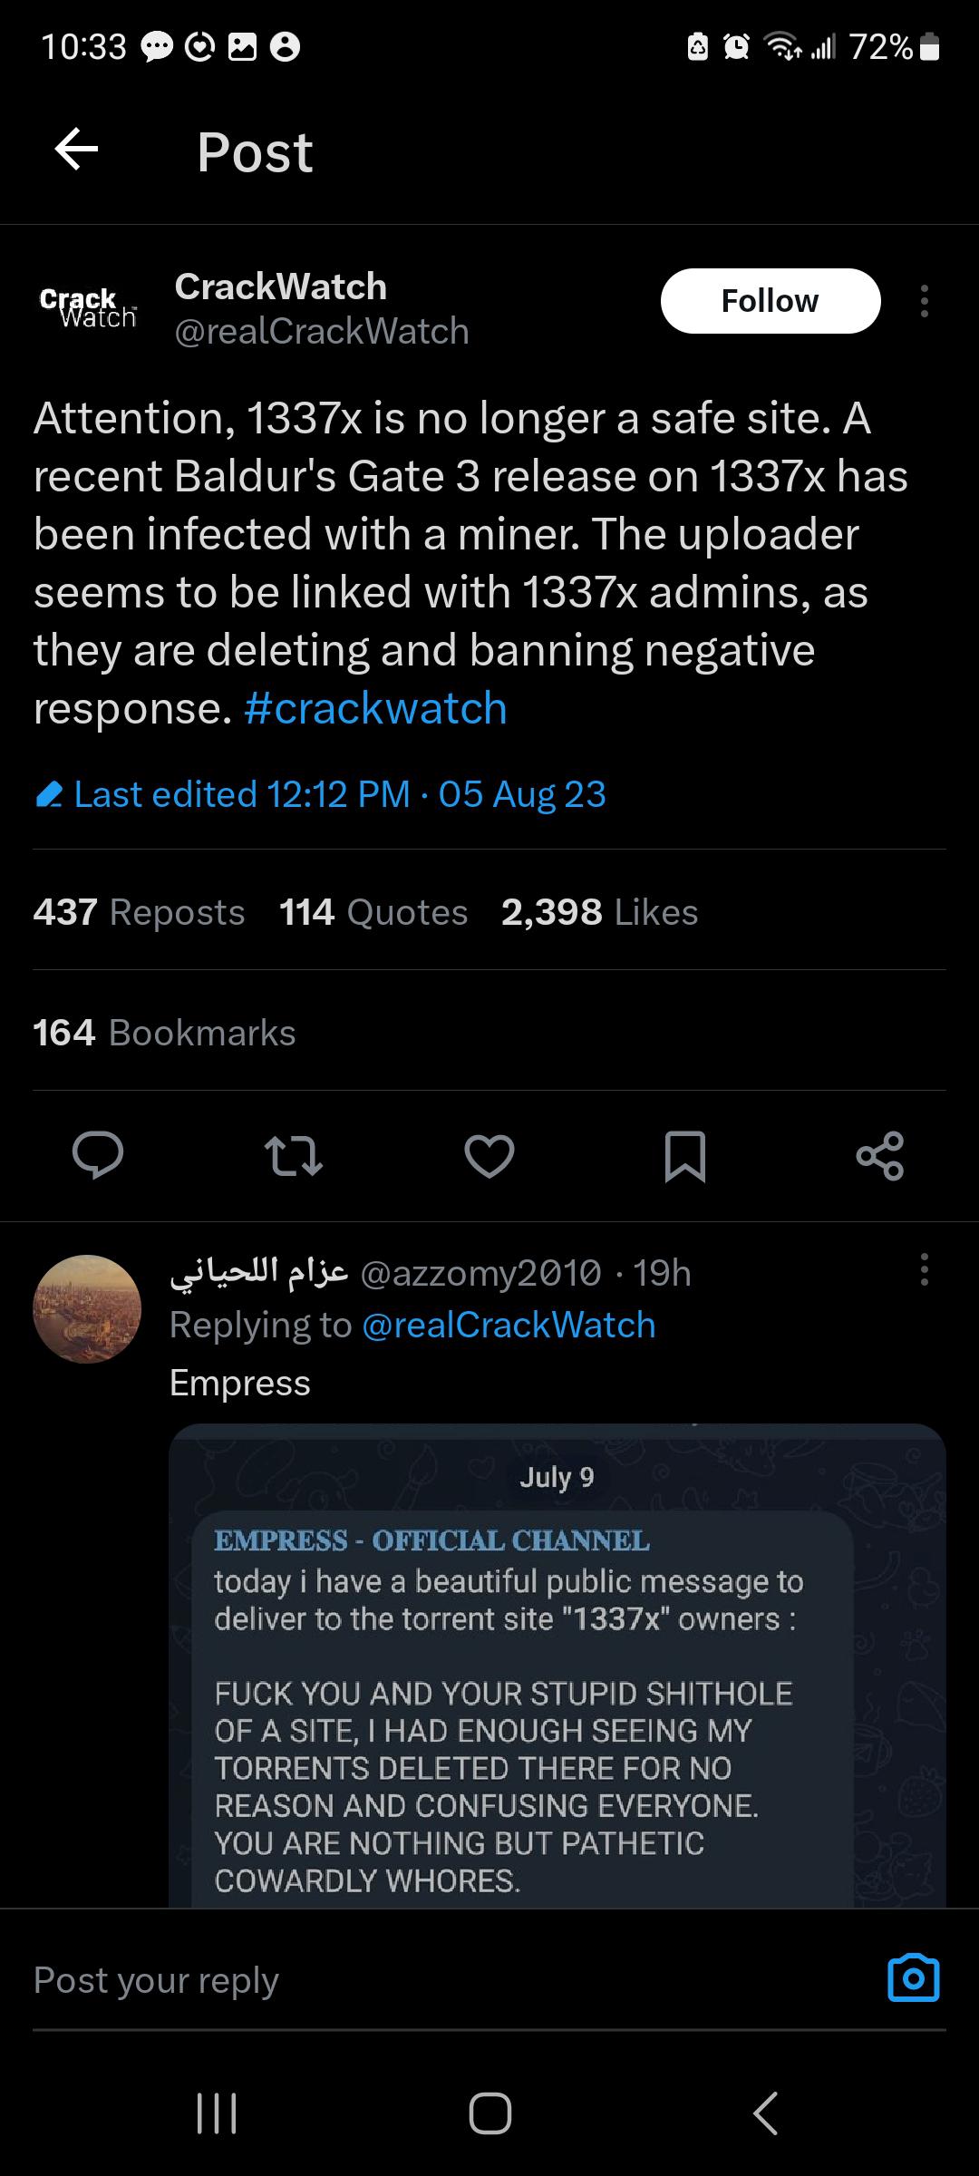View the 2,398 Likes list
The height and width of the screenshot is (2176, 979).
[599, 912]
